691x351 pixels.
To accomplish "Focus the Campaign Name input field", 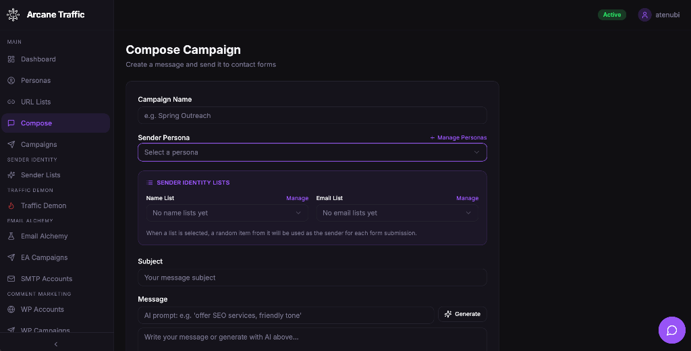I will (x=312, y=116).
